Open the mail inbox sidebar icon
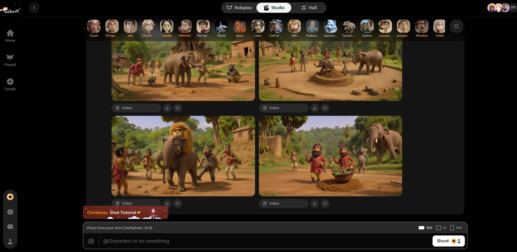The image size is (517, 252). tap(10, 227)
